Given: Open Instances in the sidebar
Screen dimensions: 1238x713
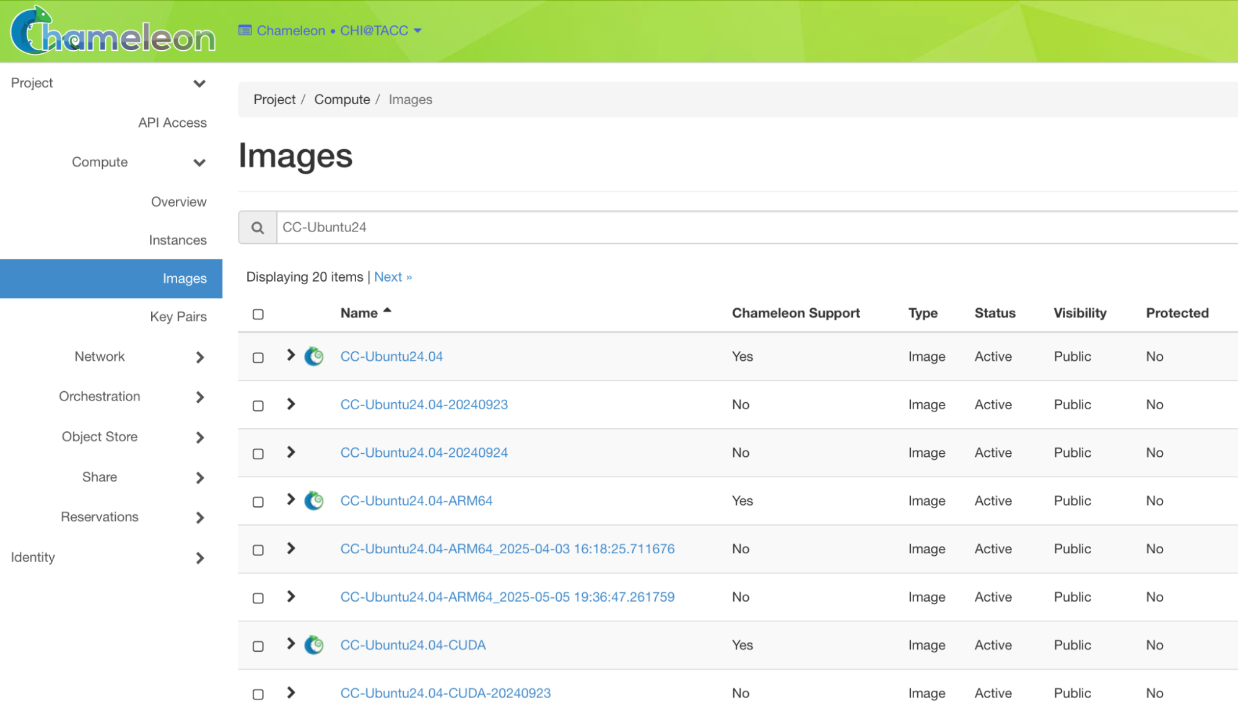Looking at the screenshot, I should click(x=178, y=240).
